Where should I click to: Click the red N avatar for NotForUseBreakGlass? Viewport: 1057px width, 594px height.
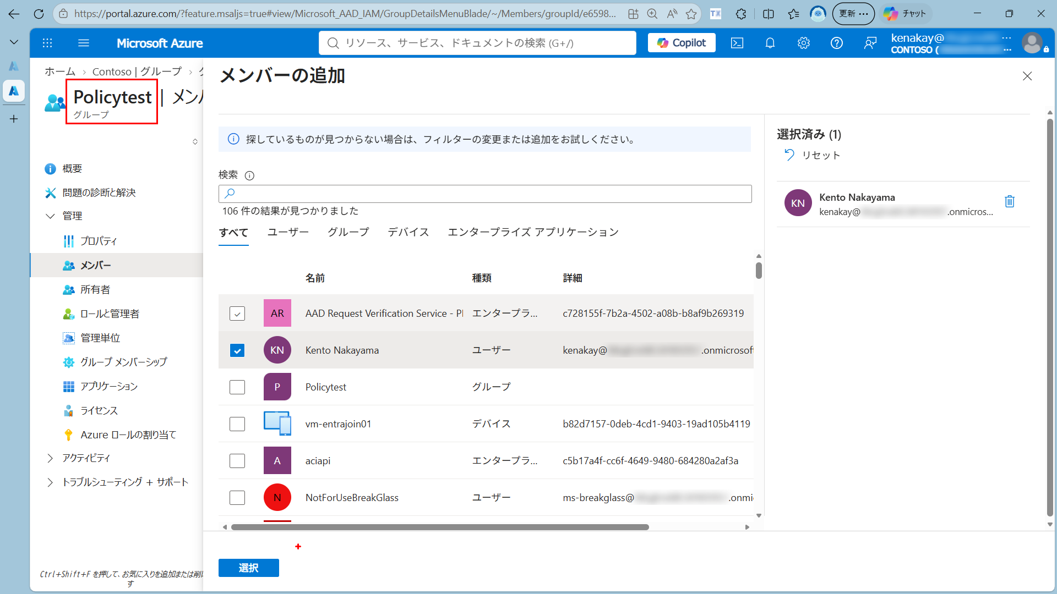277,497
